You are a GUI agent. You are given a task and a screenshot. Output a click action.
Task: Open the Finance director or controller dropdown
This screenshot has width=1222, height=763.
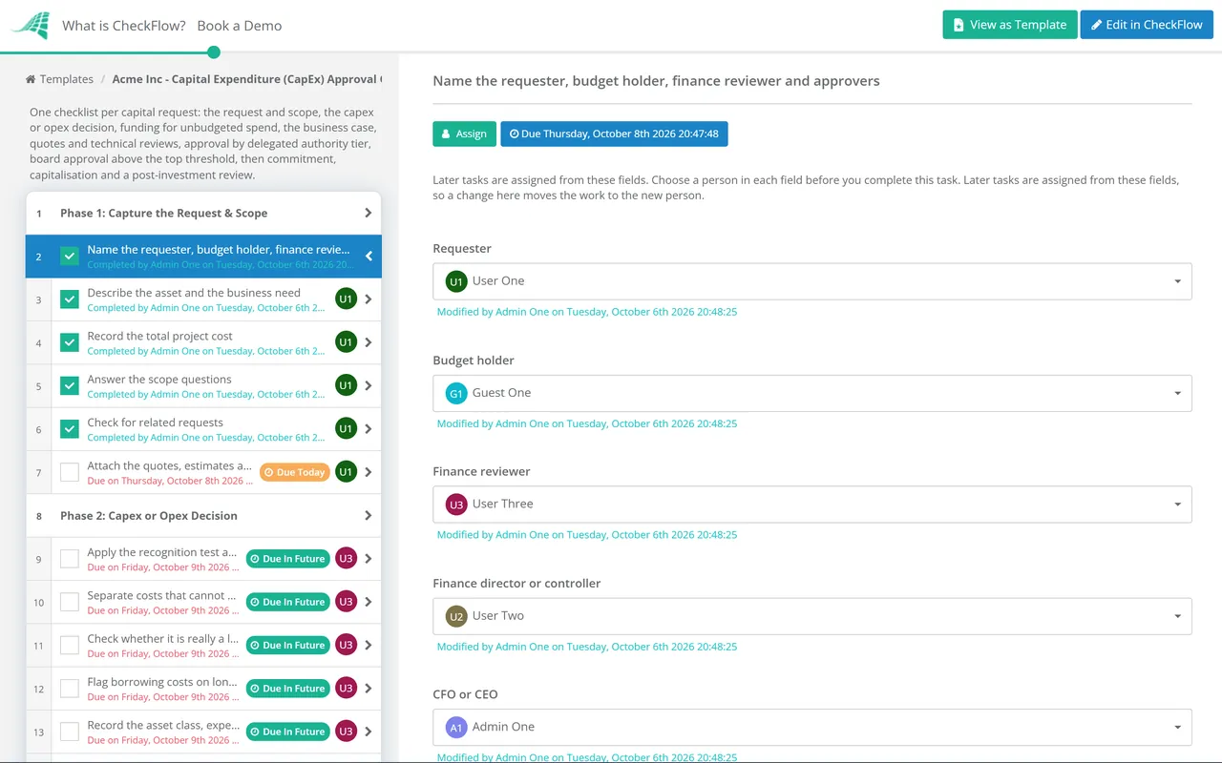click(x=812, y=616)
